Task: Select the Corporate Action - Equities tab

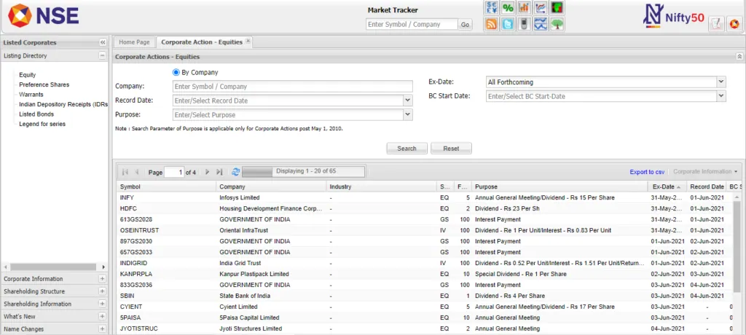Action: coord(202,42)
